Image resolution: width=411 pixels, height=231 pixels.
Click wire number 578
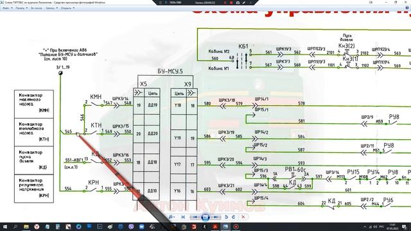point(301,103)
